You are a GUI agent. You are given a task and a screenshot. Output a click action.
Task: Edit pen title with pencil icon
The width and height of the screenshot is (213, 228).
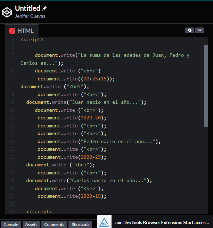(x=44, y=8)
